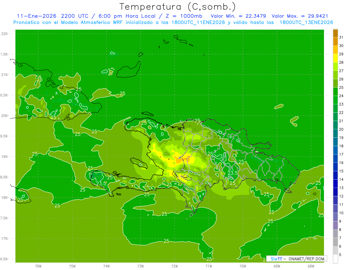349x270 pixels.
Task: Click the "17N" latitude axis label
Action: tap(4, 239)
